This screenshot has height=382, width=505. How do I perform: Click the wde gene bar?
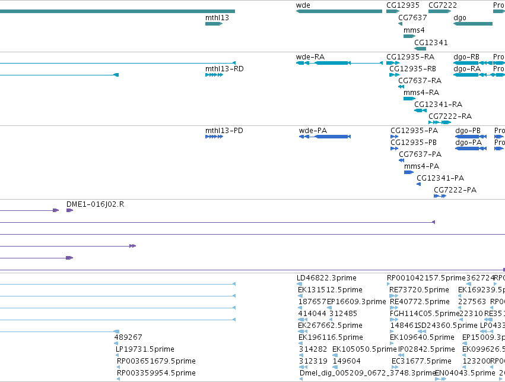pos(339,12)
